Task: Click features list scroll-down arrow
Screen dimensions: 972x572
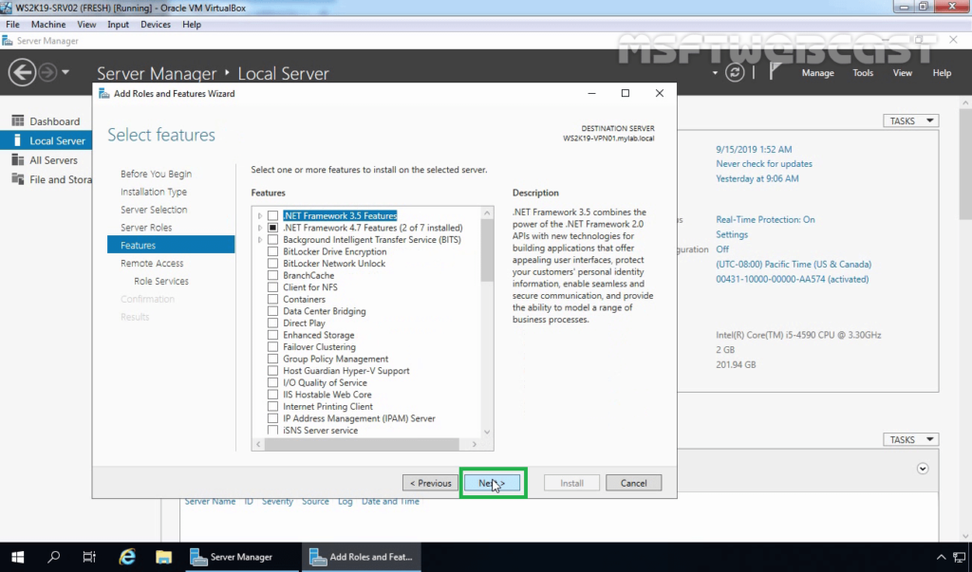Action: pyautogui.click(x=487, y=432)
